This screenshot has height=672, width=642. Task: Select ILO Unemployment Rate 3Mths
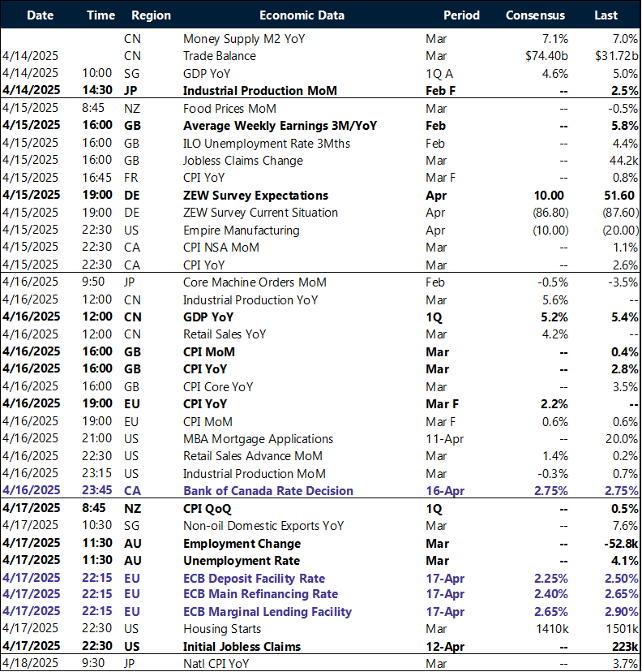(267, 144)
